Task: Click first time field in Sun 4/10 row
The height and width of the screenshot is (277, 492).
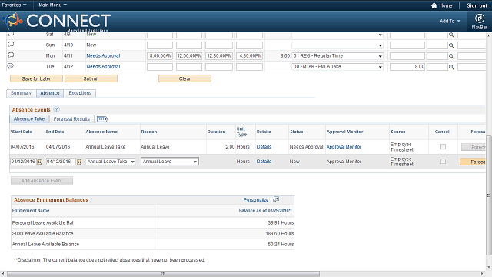Action: click(160, 45)
